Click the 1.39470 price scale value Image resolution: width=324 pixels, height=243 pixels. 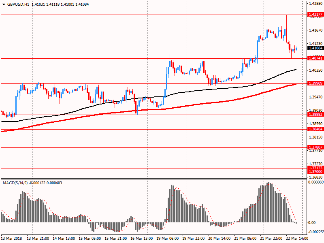315,97
